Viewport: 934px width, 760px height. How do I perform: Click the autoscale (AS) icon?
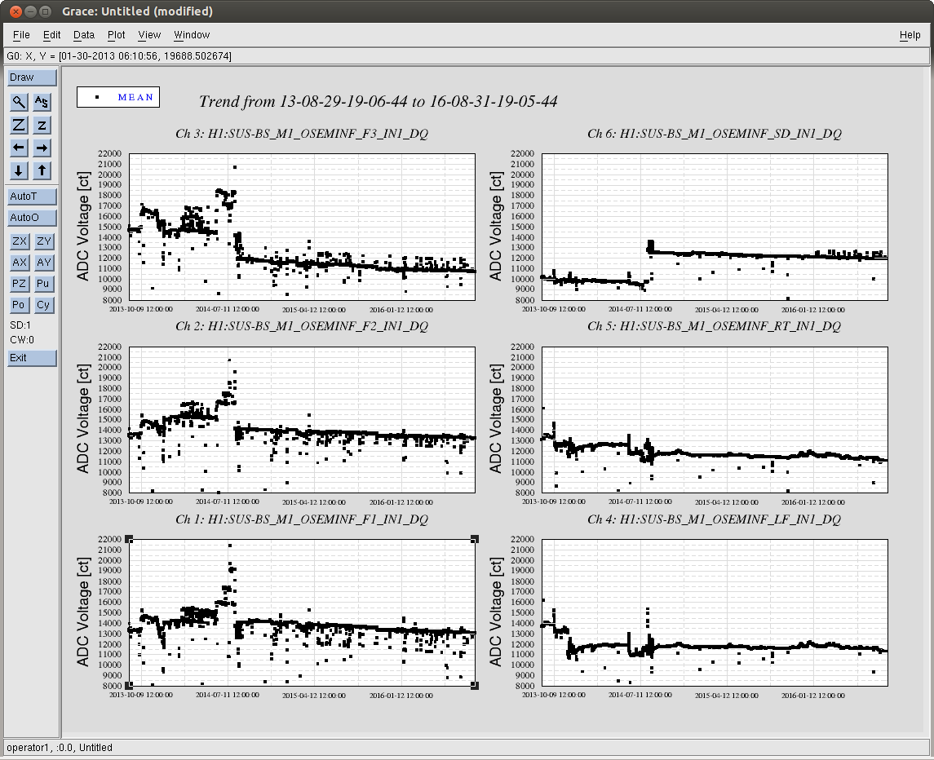coord(42,102)
